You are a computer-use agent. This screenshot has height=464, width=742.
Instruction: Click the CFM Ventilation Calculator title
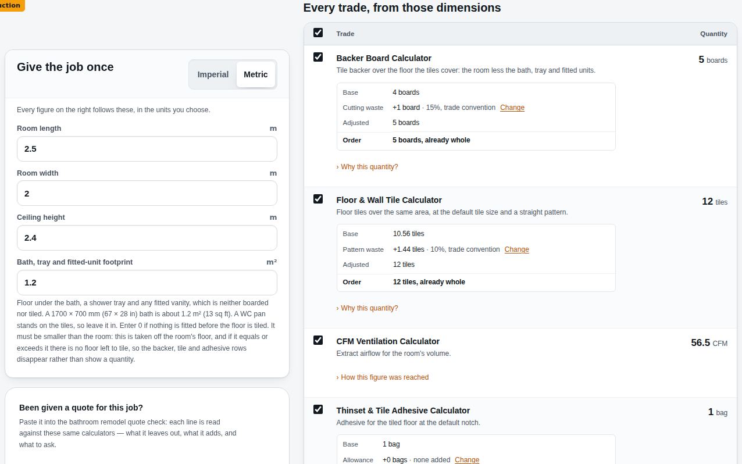click(x=388, y=341)
